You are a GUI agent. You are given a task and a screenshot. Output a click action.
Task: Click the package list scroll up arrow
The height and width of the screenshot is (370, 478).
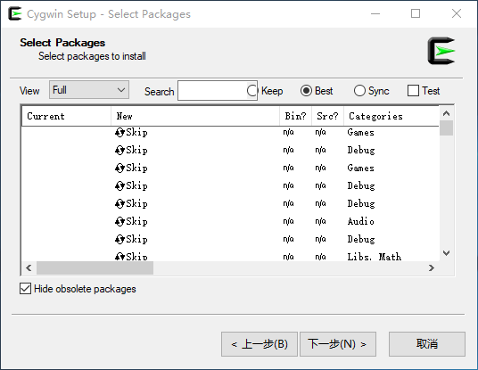coord(446,114)
